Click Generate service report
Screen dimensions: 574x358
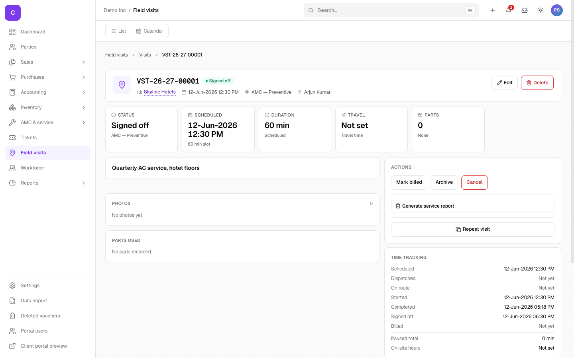(x=473, y=206)
